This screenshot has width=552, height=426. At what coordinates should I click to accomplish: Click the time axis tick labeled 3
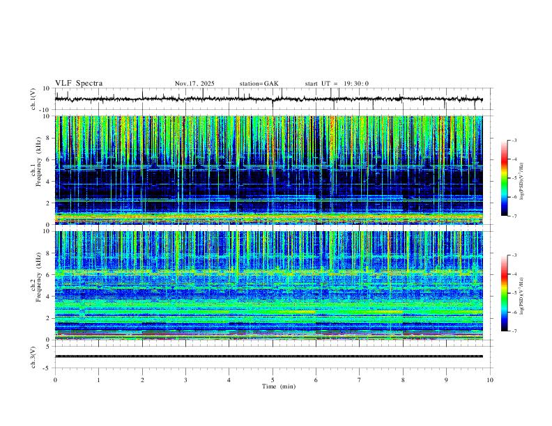click(185, 380)
